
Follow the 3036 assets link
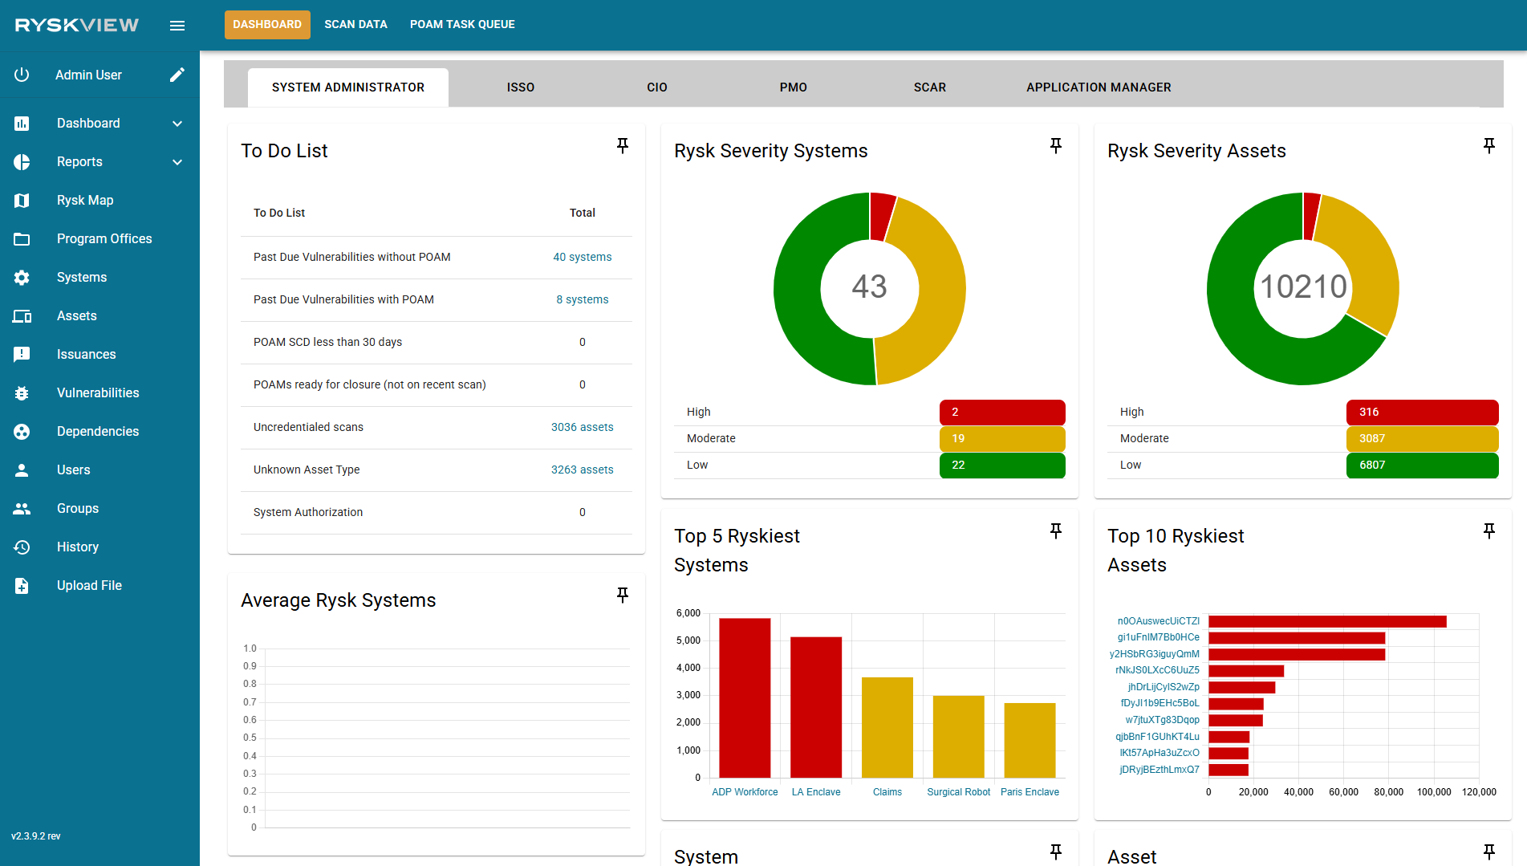coord(582,427)
